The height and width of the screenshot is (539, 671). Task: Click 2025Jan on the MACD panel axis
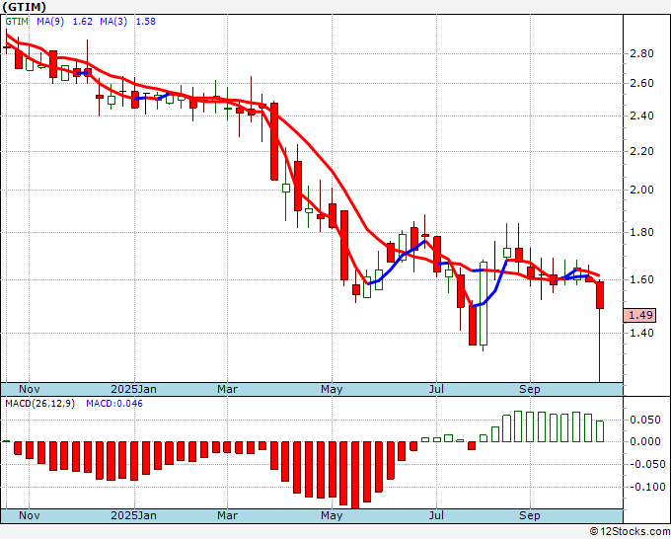pyautogui.click(x=133, y=515)
